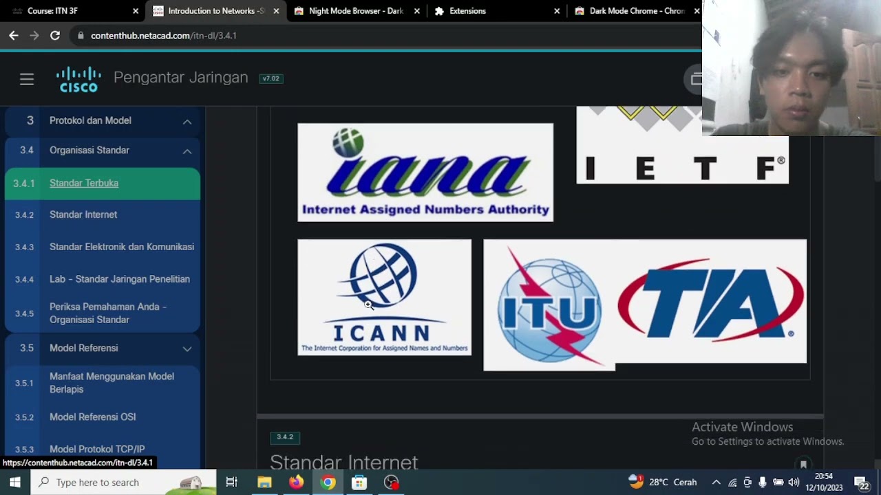Click the site info icon in address bar

point(81,36)
